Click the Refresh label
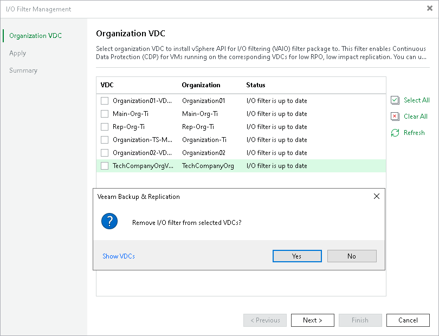The width and height of the screenshot is (439, 336). (x=414, y=133)
